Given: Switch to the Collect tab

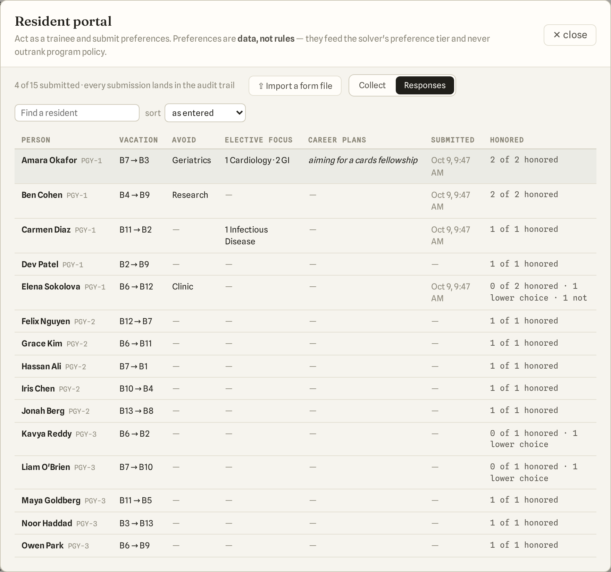Looking at the screenshot, I should [372, 85].
